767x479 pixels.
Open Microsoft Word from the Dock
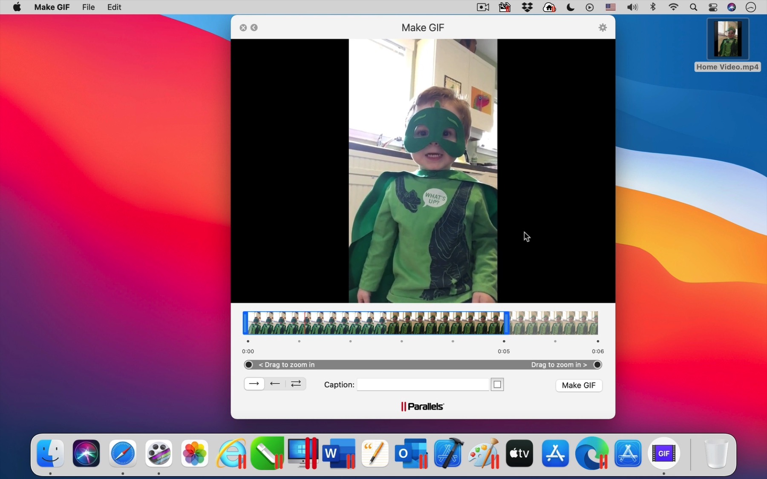click(x=338, y=453)
